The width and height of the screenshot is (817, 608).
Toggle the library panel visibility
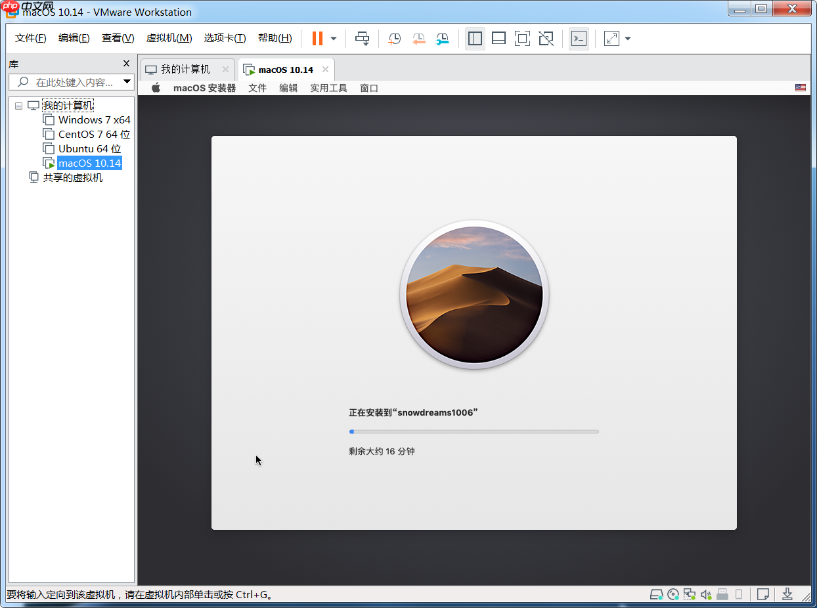pyautogui.click(x=475, y=39)
